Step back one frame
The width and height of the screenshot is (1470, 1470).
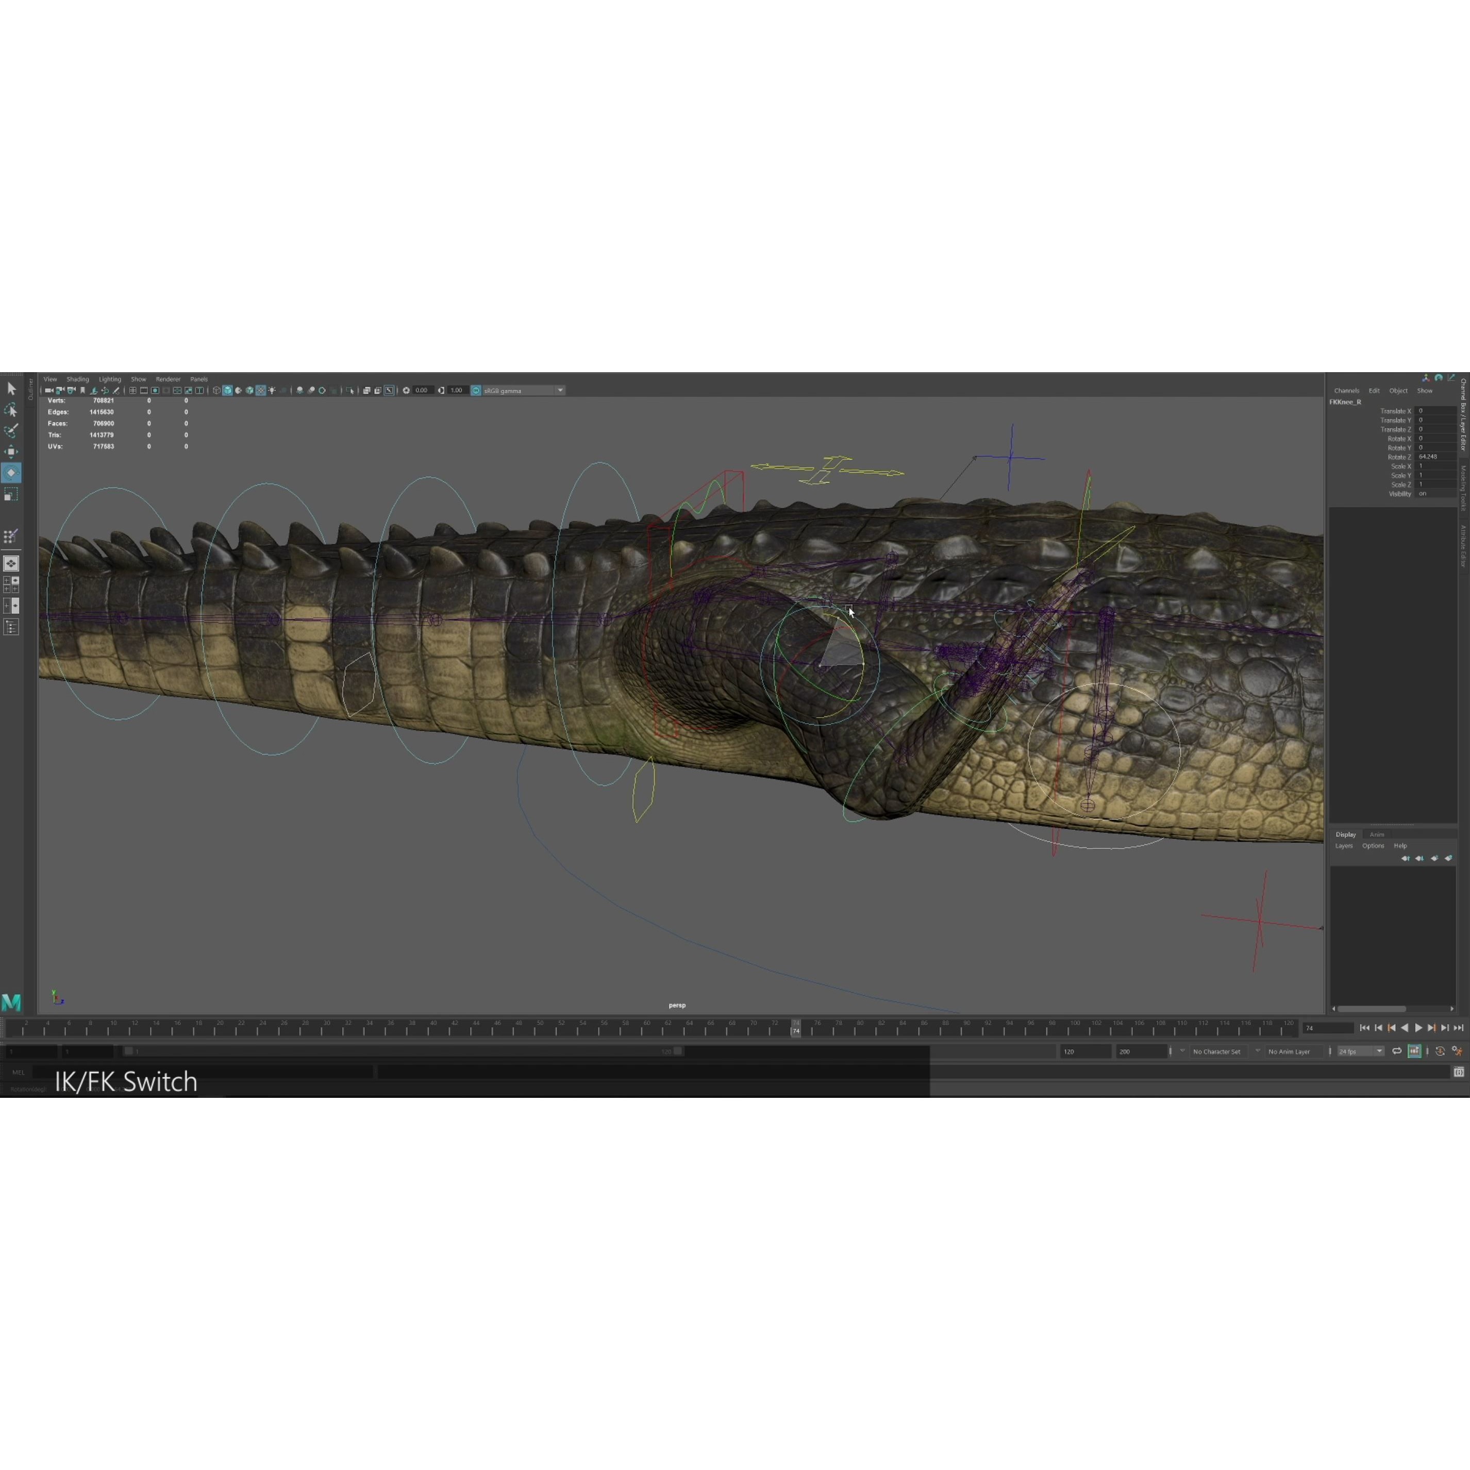pyautogui.click(x=1379, y=1028)
